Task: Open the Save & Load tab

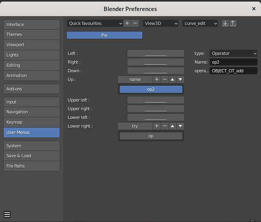Action: pos(32,156)
